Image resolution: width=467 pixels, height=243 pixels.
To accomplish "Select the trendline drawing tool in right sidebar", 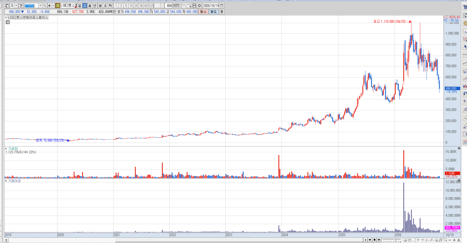I will [x=465, y=63].
